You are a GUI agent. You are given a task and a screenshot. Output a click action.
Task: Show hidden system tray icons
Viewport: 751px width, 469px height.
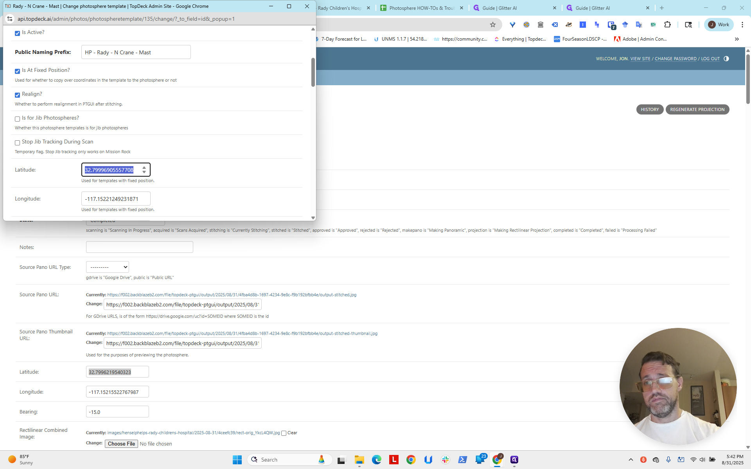(x=631, y=460)
